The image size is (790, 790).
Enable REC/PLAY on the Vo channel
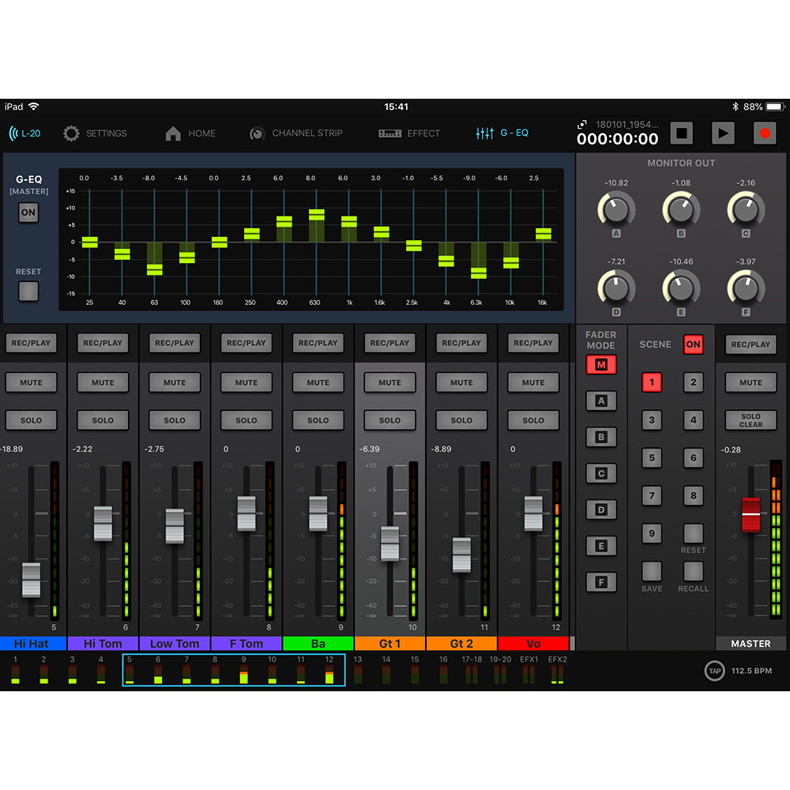[532, 343]
